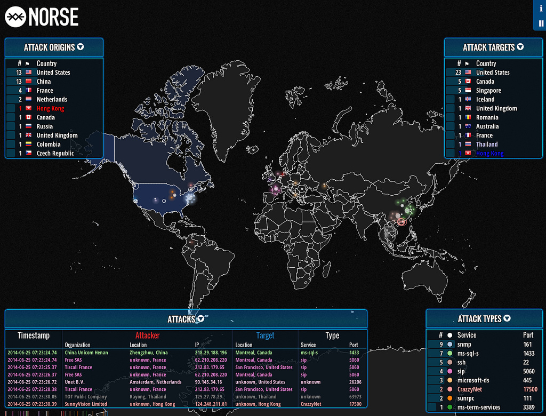Click the China flag in Attack Origins
Viewport: 546px width, 416px height.
tap(29, 82)
